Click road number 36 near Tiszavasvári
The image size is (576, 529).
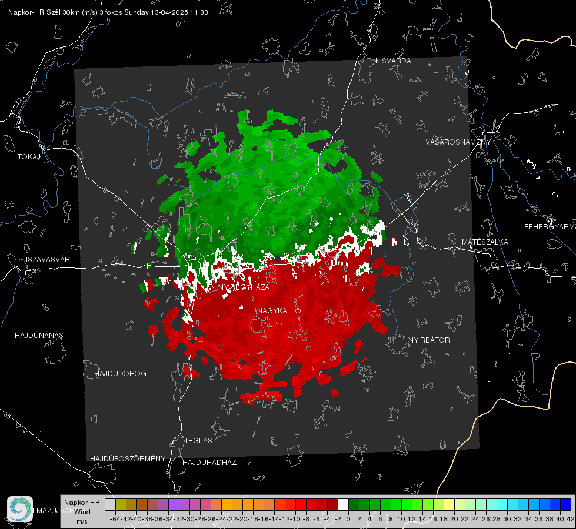(x=36, y=270)
